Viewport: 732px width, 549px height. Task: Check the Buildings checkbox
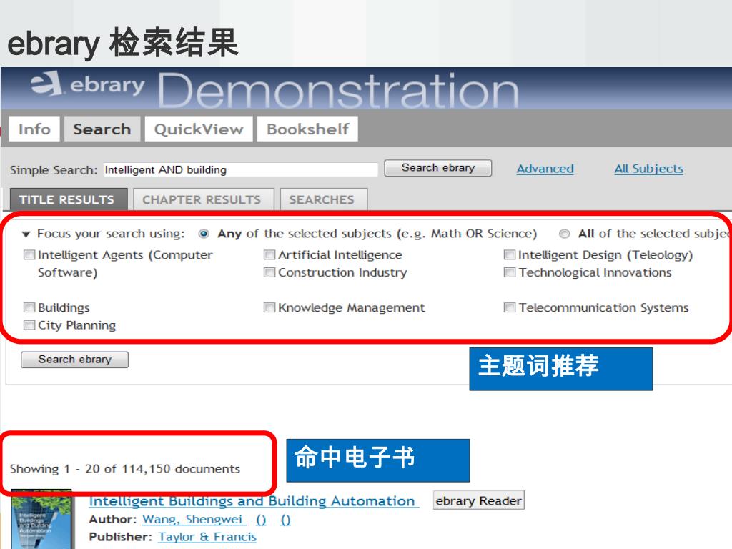tap(29, 307)
